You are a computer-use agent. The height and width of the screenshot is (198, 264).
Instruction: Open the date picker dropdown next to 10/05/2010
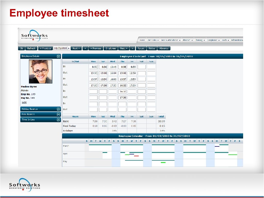click(69, 48)
